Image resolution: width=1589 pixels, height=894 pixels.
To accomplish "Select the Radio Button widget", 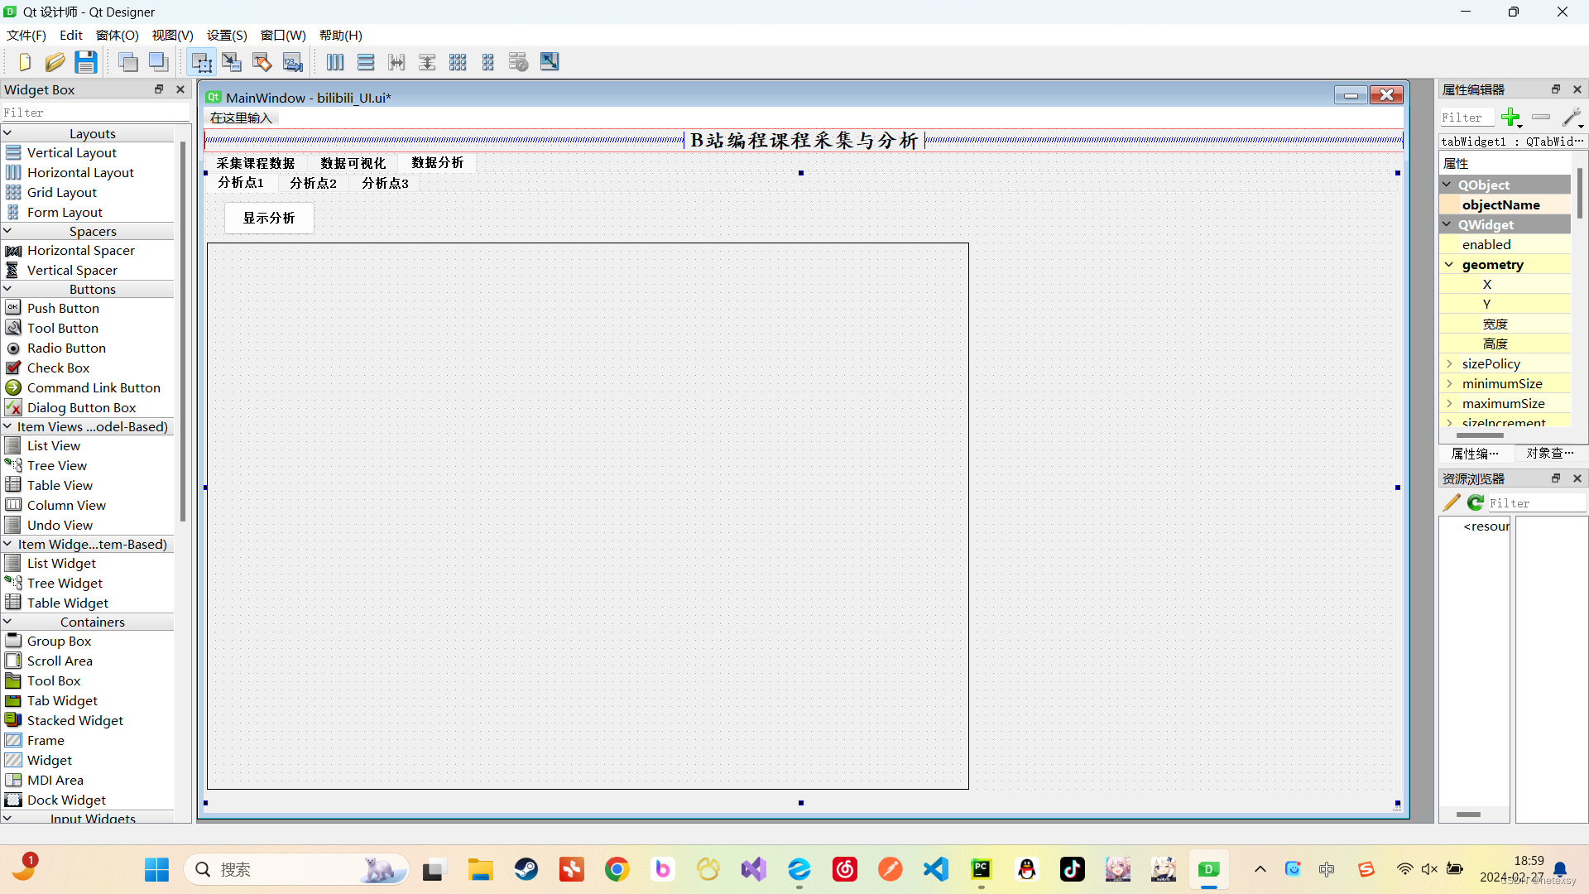I will [66, 348].
